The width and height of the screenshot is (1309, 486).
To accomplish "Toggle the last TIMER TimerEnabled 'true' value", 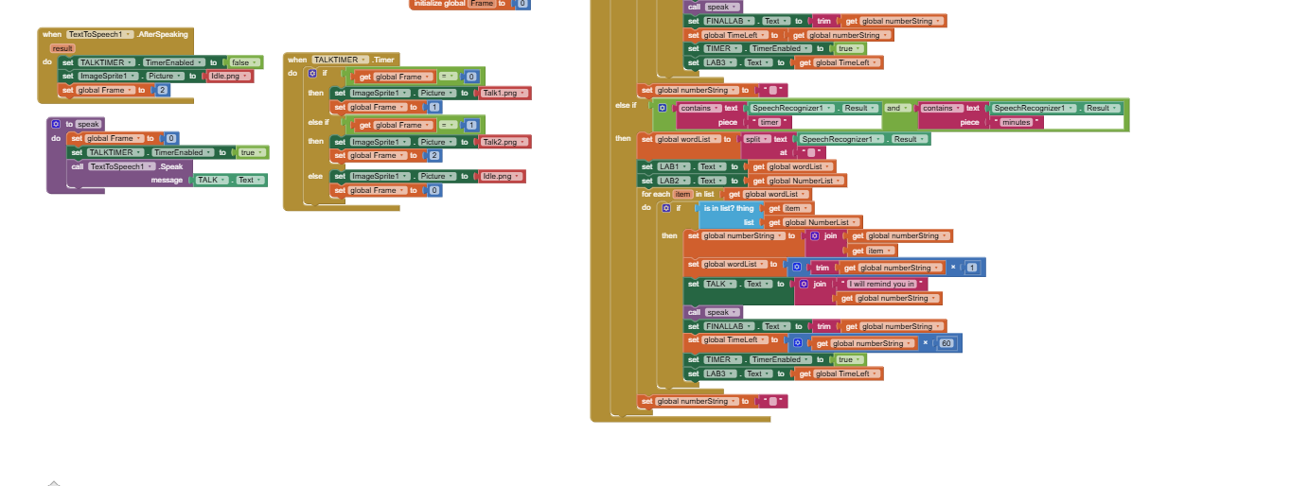I will point(847,359).
